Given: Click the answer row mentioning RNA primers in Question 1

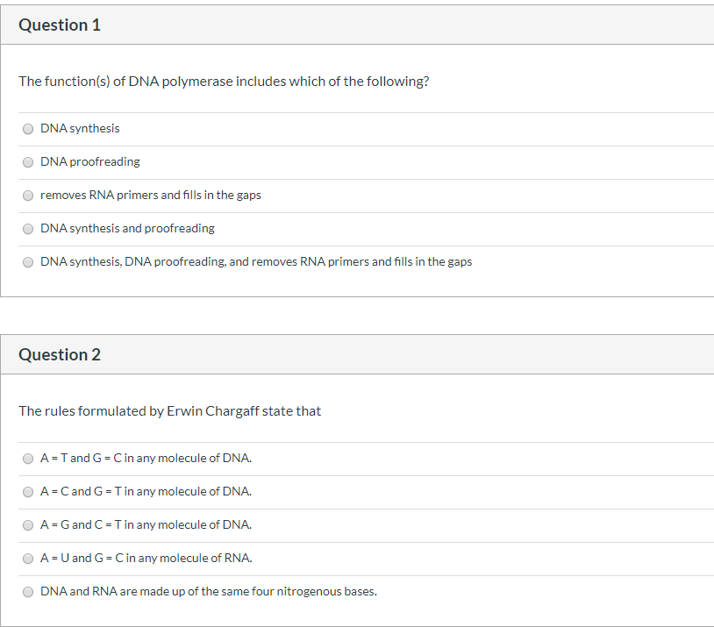Looking at the screenshot, I should pos(151,195).
